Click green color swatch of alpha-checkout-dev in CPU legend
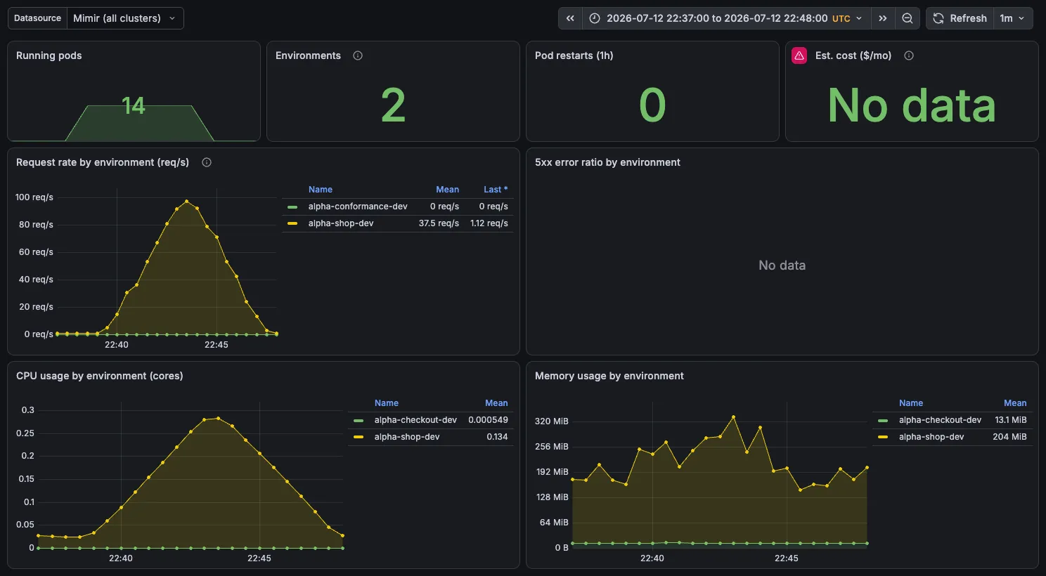The height and width of the screenshot is (576, 1046). pyautogui.click(x=359, y=420)
